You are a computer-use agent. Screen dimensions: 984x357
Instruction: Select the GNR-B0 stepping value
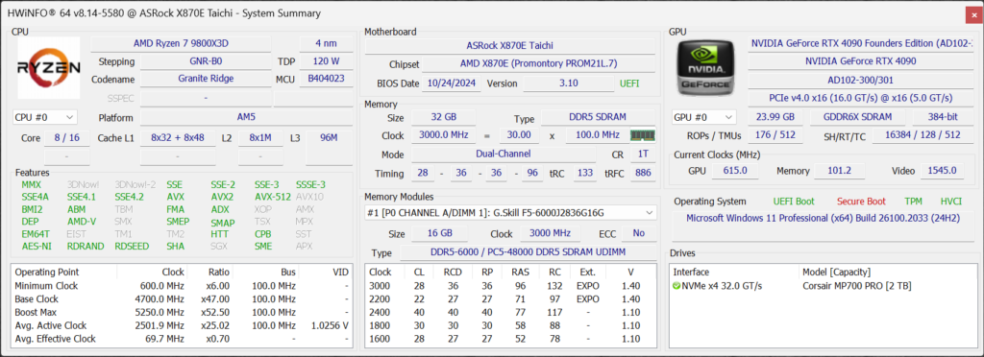pos(206,61)
